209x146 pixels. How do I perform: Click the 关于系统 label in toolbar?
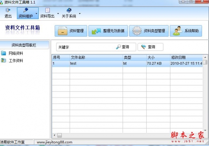point(69,16)
